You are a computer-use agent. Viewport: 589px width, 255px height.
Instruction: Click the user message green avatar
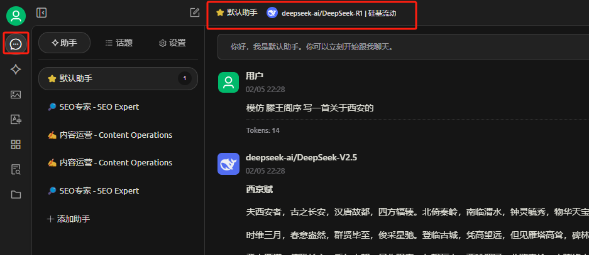[x=228, y=82]
